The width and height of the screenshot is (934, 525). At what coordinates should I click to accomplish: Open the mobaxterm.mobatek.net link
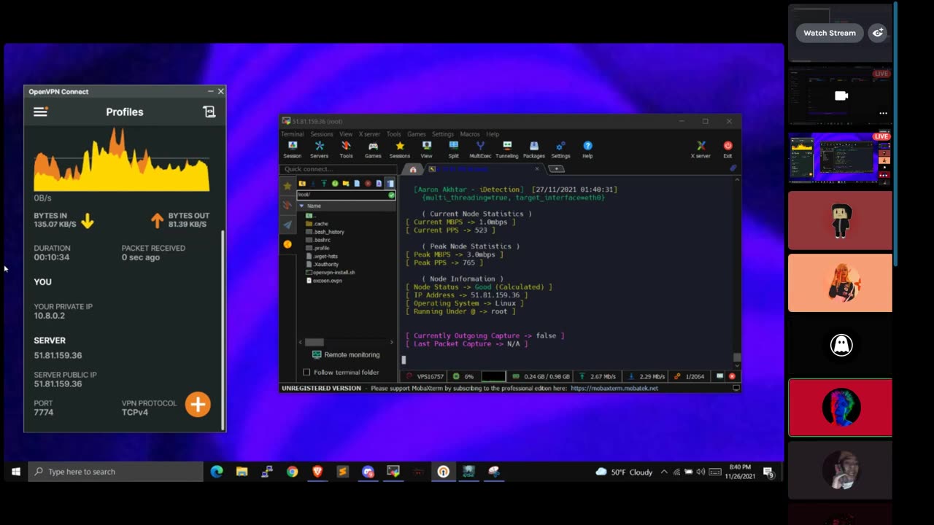coord(614,388)
